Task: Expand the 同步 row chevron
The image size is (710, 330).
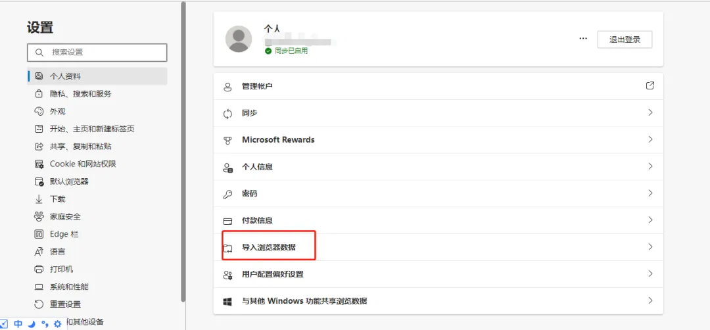Action: coord(650,112)
